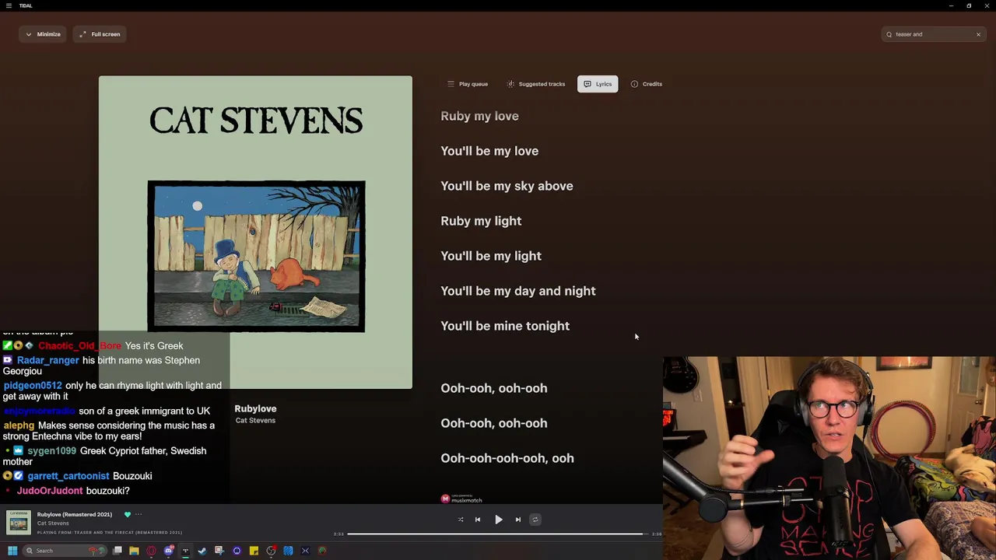This screenshot has width=996, height=560.
Task: Open the TIDAL hamburger menu
Action: [x=9, y=5]
